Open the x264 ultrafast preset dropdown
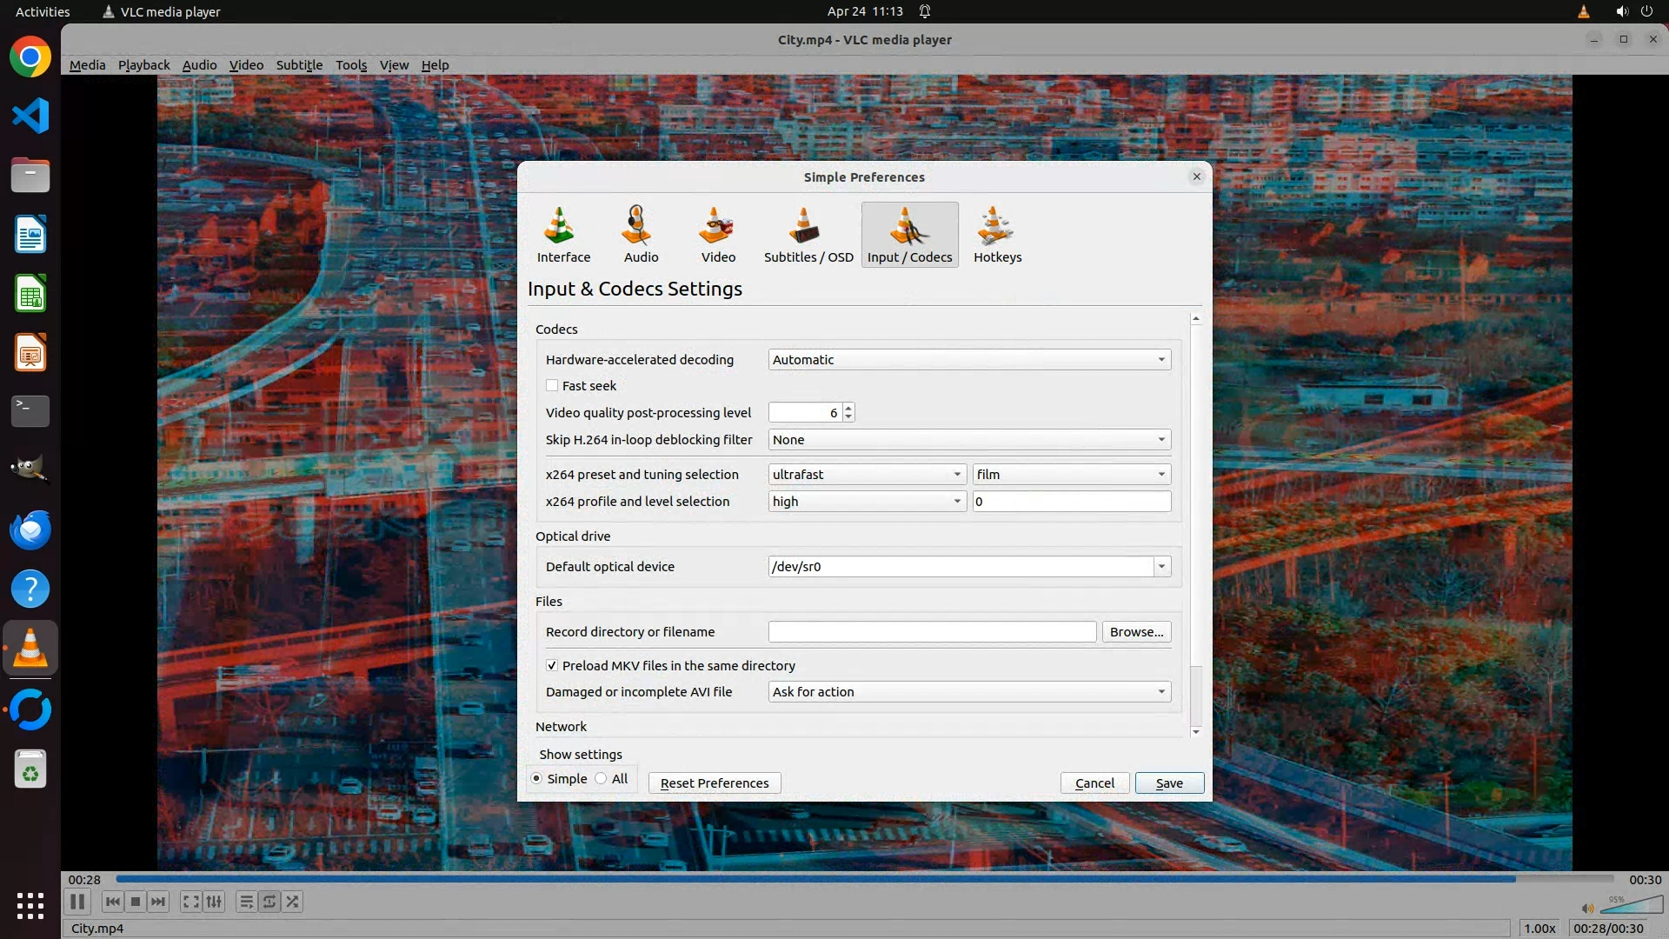The width and height of the screenshot is (1669, 939). (867, 474)
